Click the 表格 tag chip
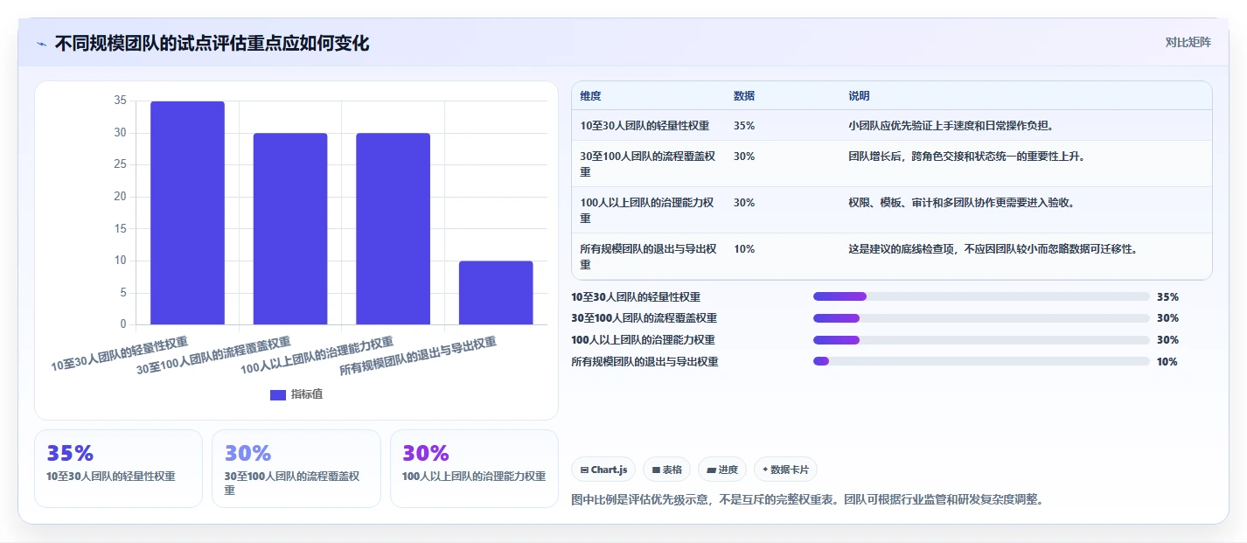Screen dimensions: 1247x543 pyautogui.click(x=666, y=470)
